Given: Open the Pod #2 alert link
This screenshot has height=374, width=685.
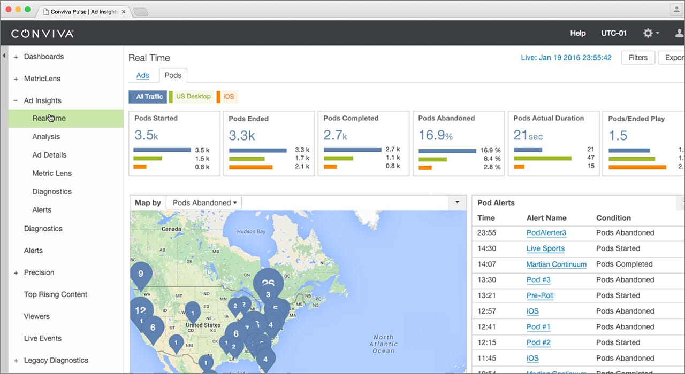Looking at the screenshot, I should point(538,342).
